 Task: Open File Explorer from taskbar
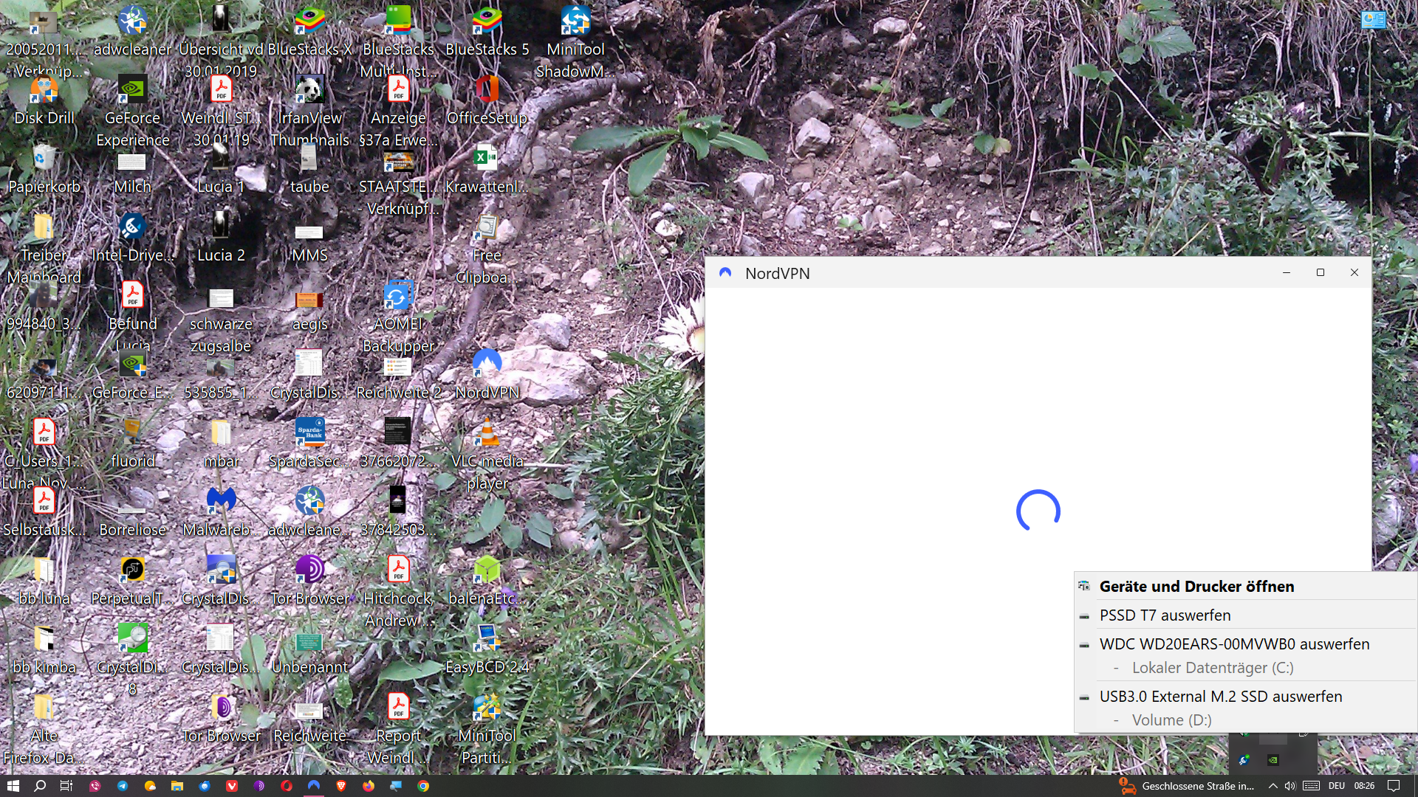tap(177, 786)
